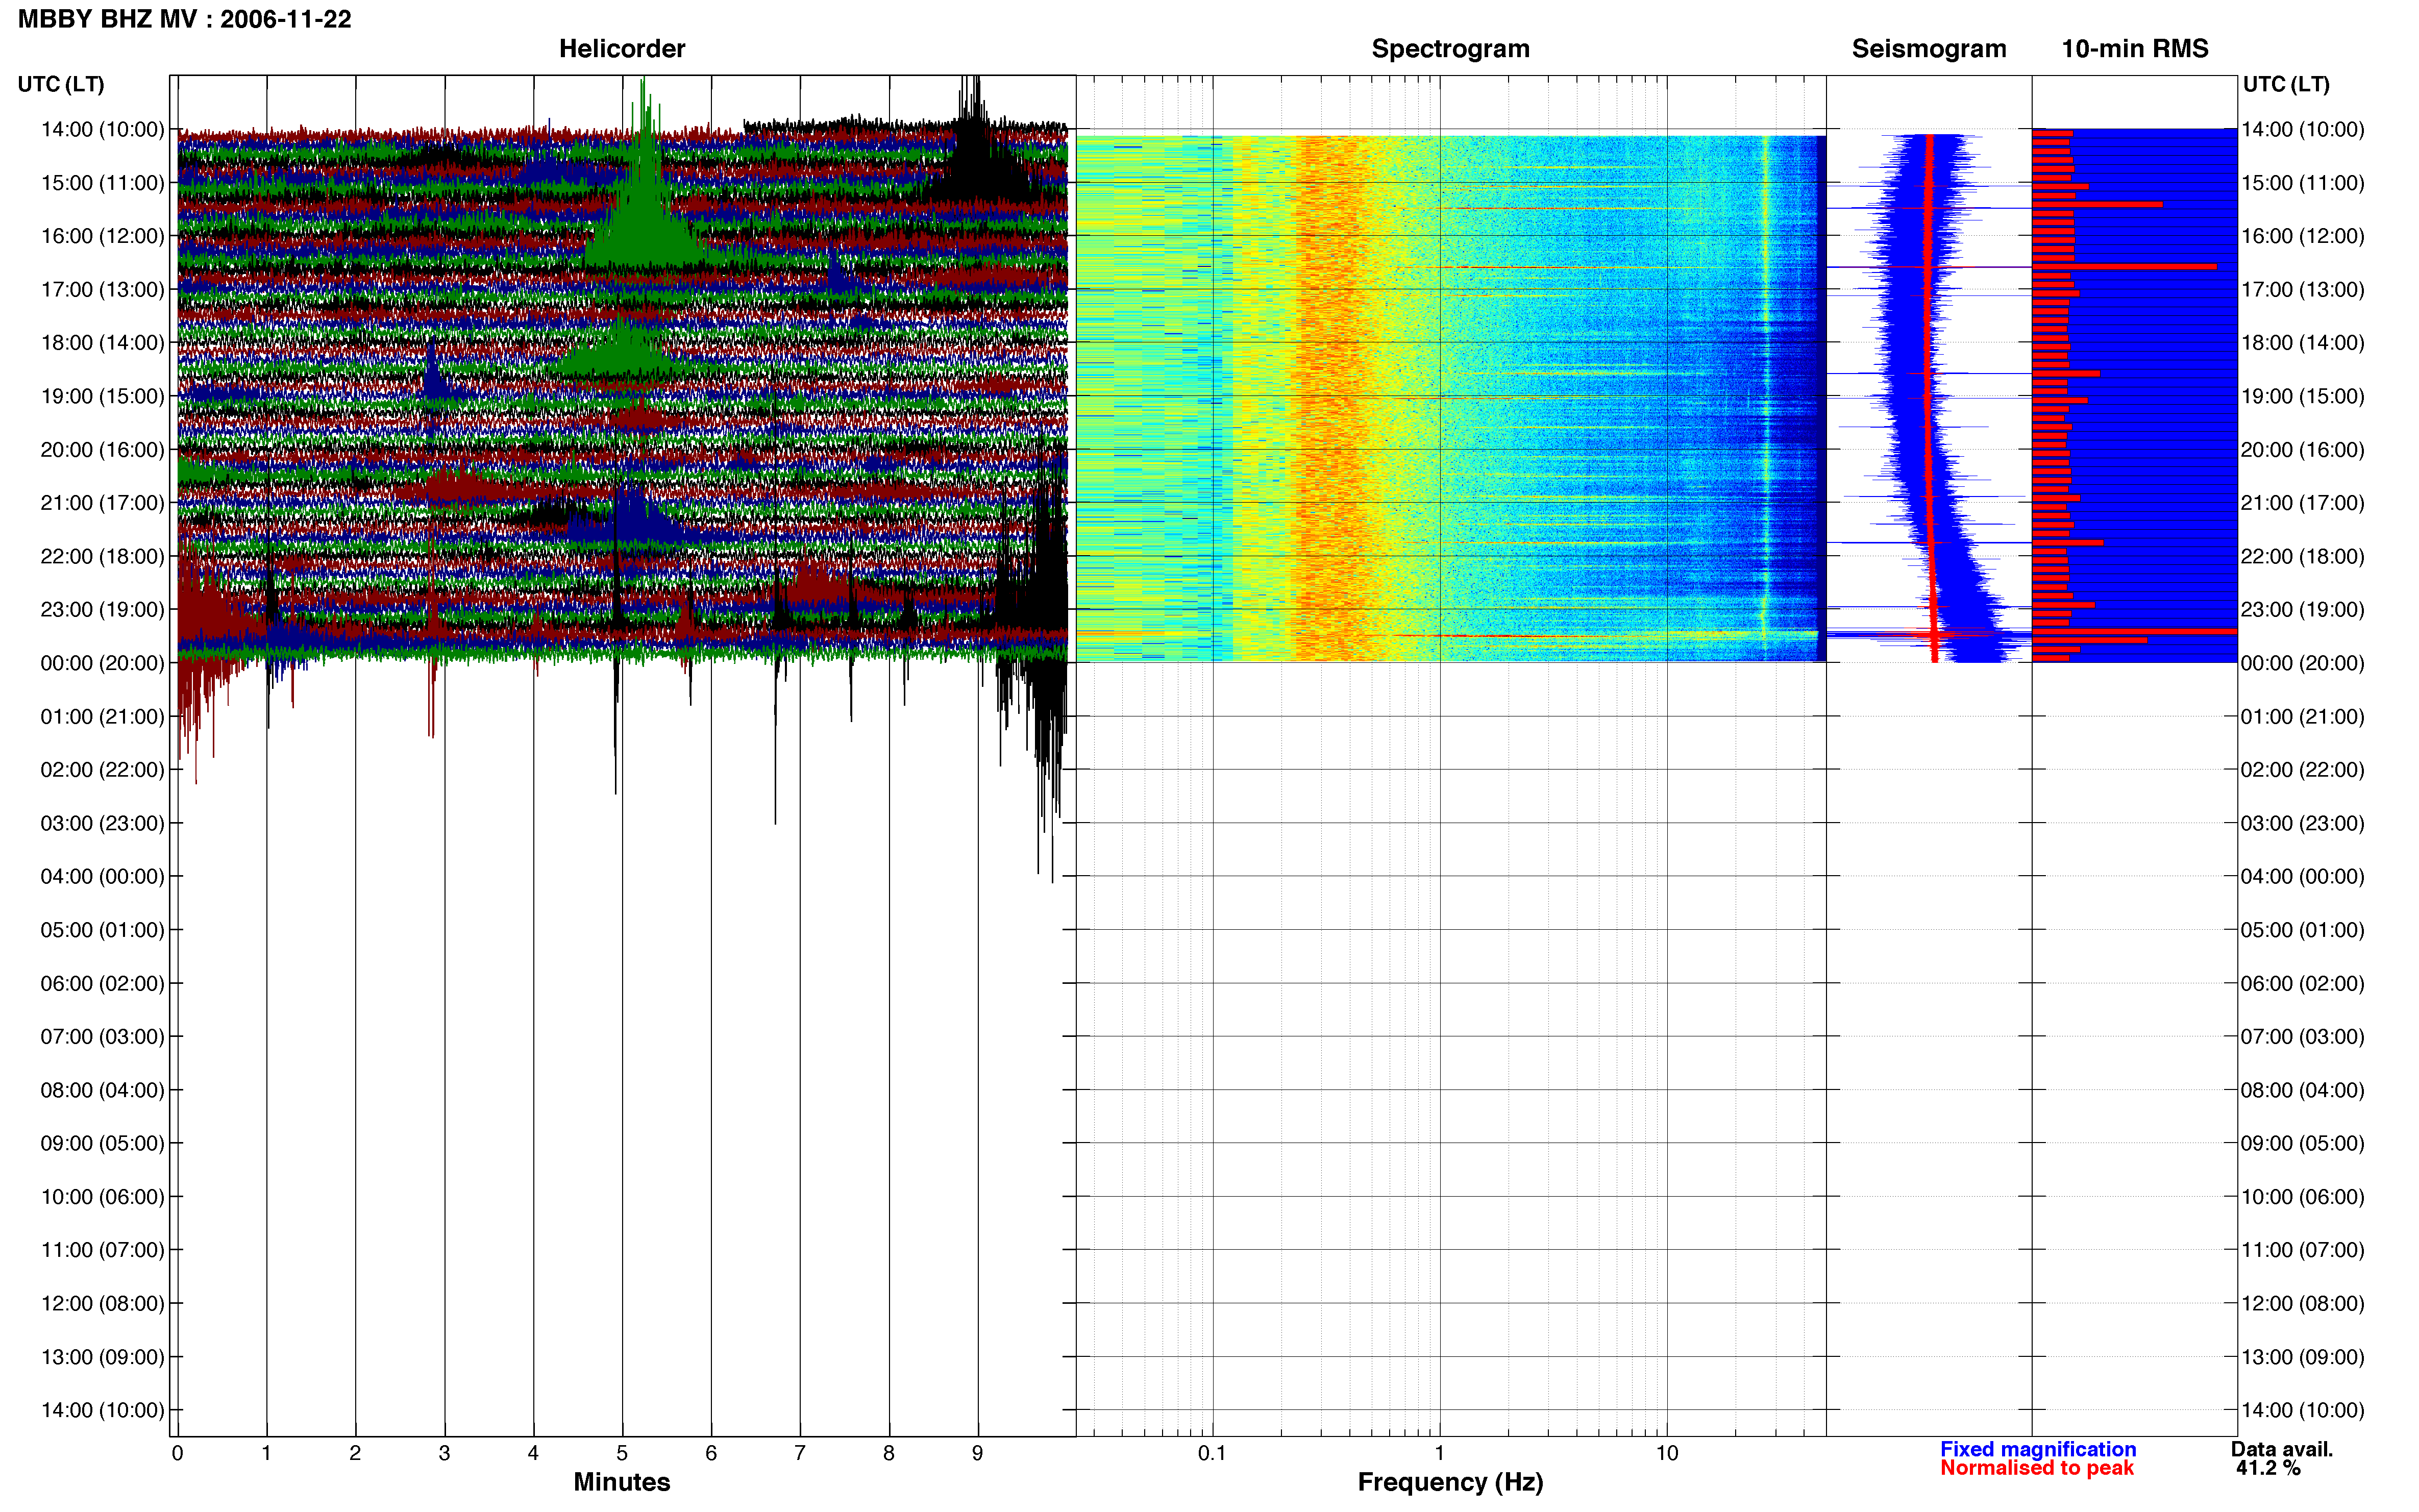Click the 'Data avail.' label
This screenshot has height=1512, width=2419.
point(2281,1449)
